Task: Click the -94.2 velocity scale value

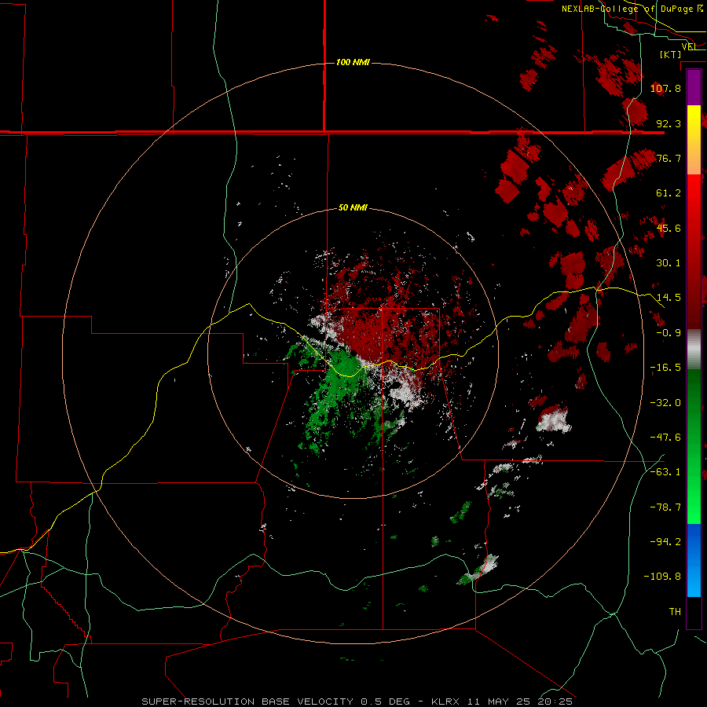Action: [665, 542]
